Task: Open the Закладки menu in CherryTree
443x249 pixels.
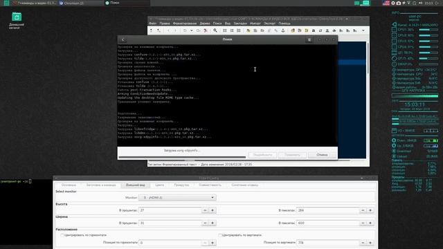Action: click(240, 24)
